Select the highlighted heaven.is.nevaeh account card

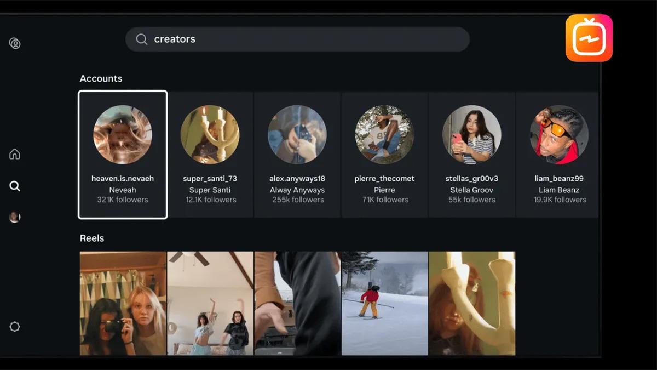coord(122,153)
